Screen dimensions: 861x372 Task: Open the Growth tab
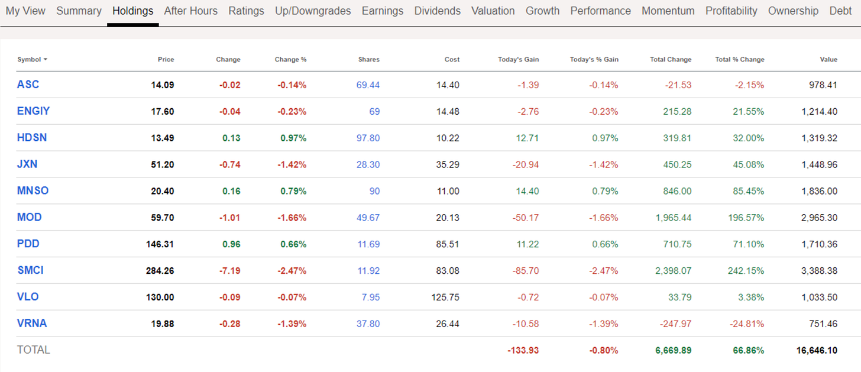tap(542, 11)
